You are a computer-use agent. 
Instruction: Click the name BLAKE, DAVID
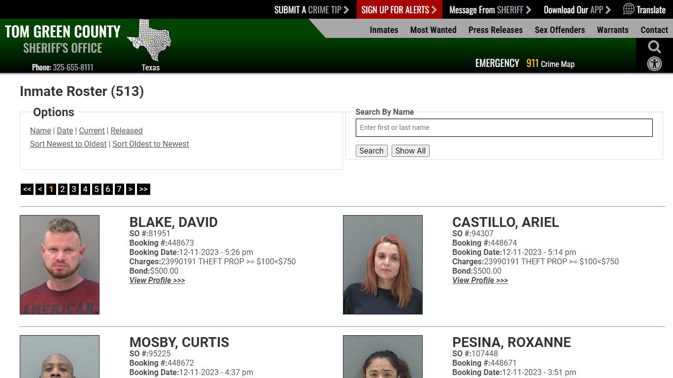(x=173, y=222)
